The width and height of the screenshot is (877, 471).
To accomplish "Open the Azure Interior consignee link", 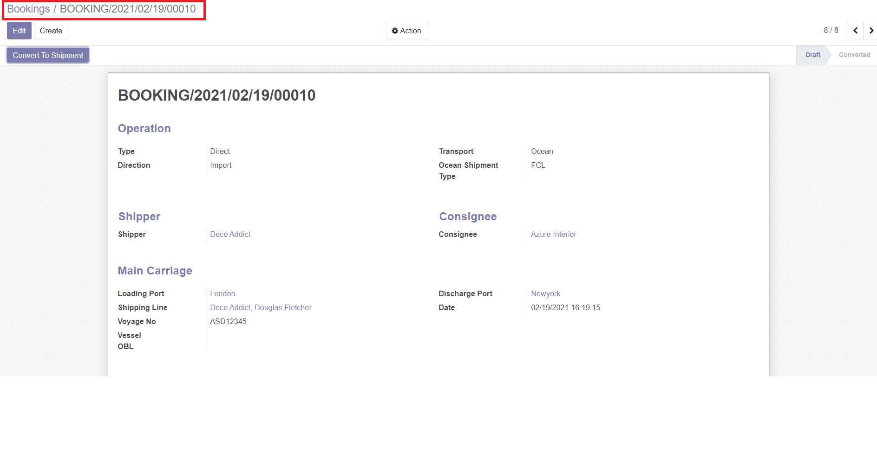I will [x=553, y=234].
